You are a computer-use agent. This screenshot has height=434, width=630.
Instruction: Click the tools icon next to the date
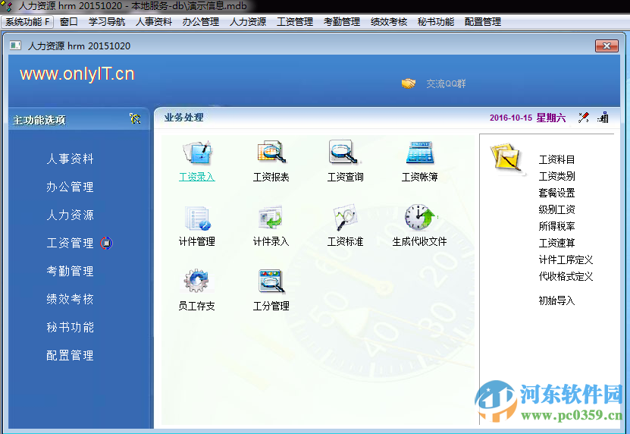[584, 118]
